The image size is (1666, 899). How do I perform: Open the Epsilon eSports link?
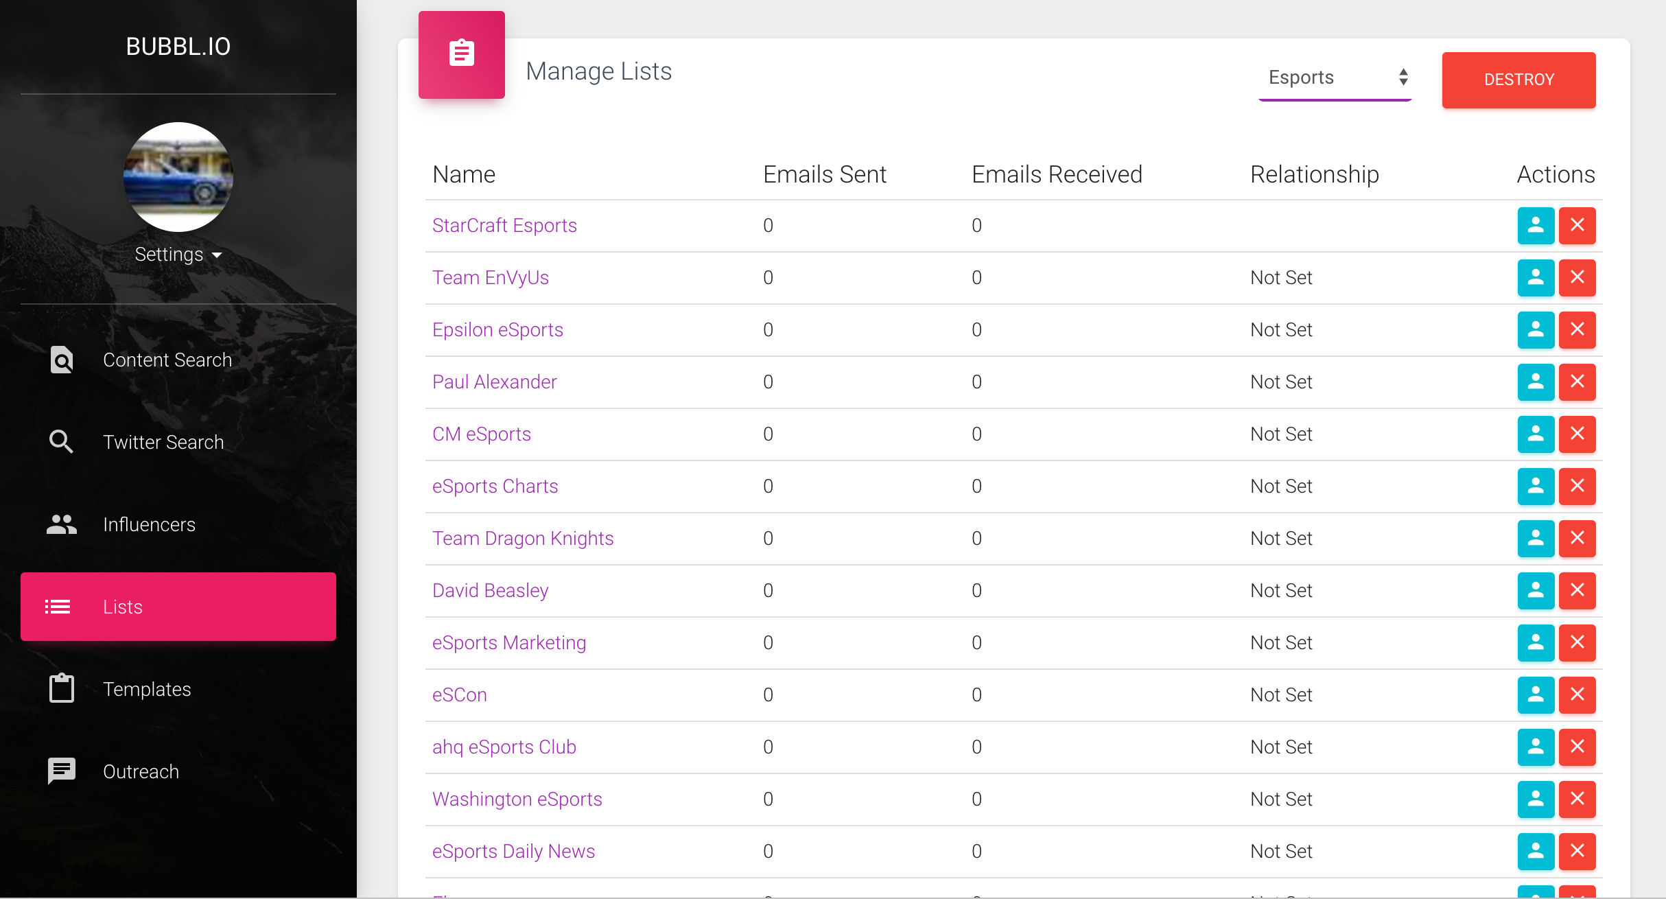(497, 329)
